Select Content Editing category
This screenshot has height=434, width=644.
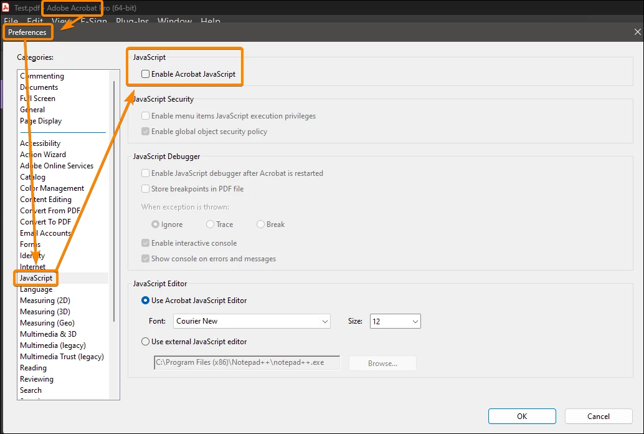tap(45, 200)
